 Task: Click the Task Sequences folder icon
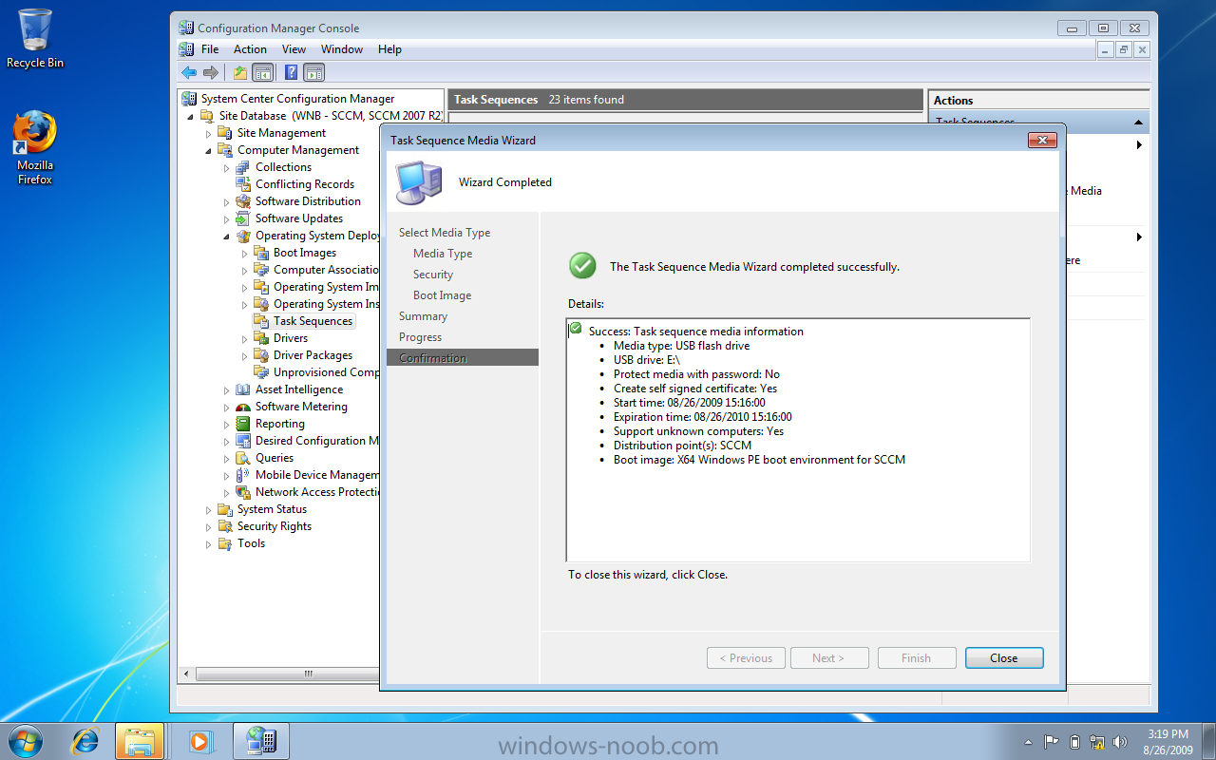[x=261, y=321]
